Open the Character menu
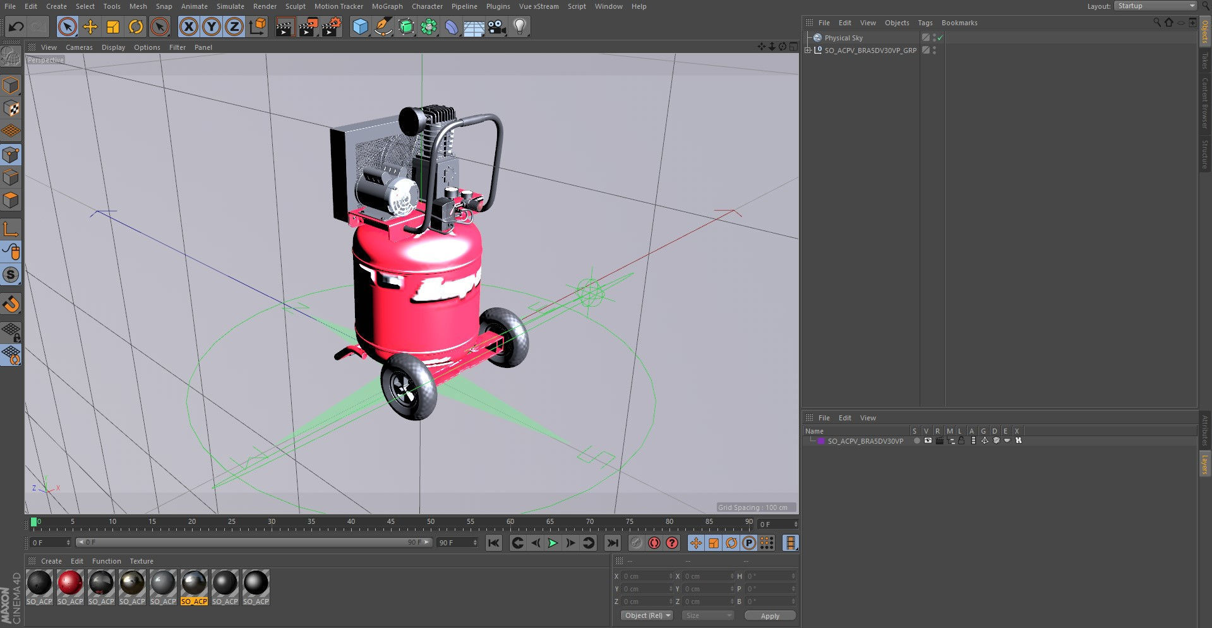 coord(427,6)
